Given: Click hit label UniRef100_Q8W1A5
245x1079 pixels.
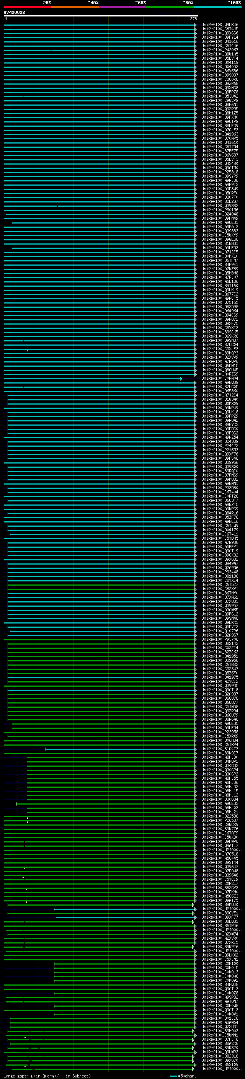Looking at the screenshot, I should 219,54.
